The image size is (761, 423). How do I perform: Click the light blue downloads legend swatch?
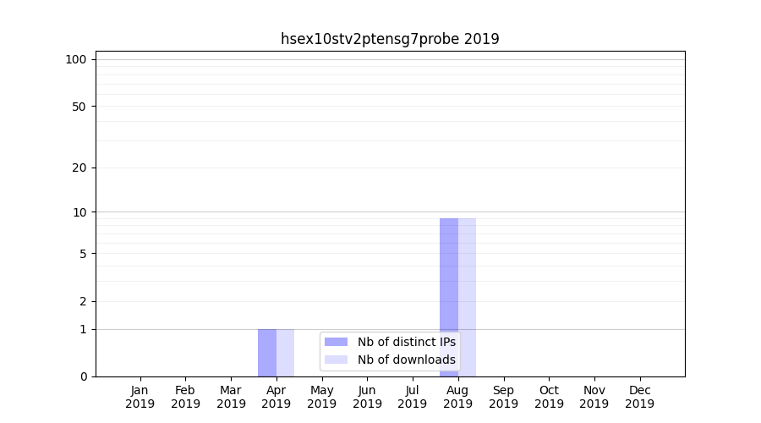pos(336,360)
